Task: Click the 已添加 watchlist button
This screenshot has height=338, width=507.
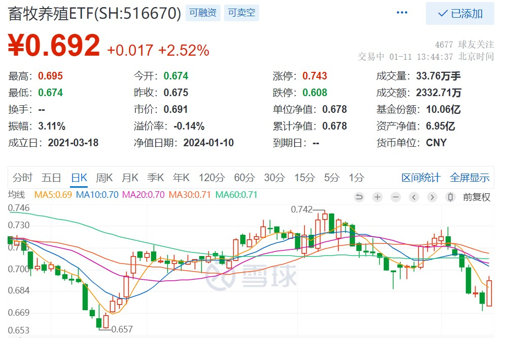Action: click(x=460, y=13)
